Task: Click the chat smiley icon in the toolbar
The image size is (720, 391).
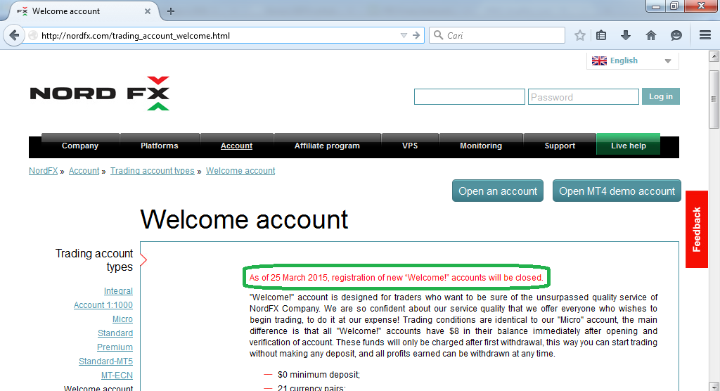Action: pos(676,35)
